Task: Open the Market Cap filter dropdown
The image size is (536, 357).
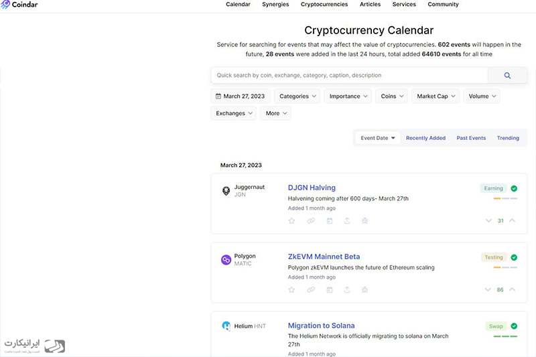Action: [x=435, y=96]
